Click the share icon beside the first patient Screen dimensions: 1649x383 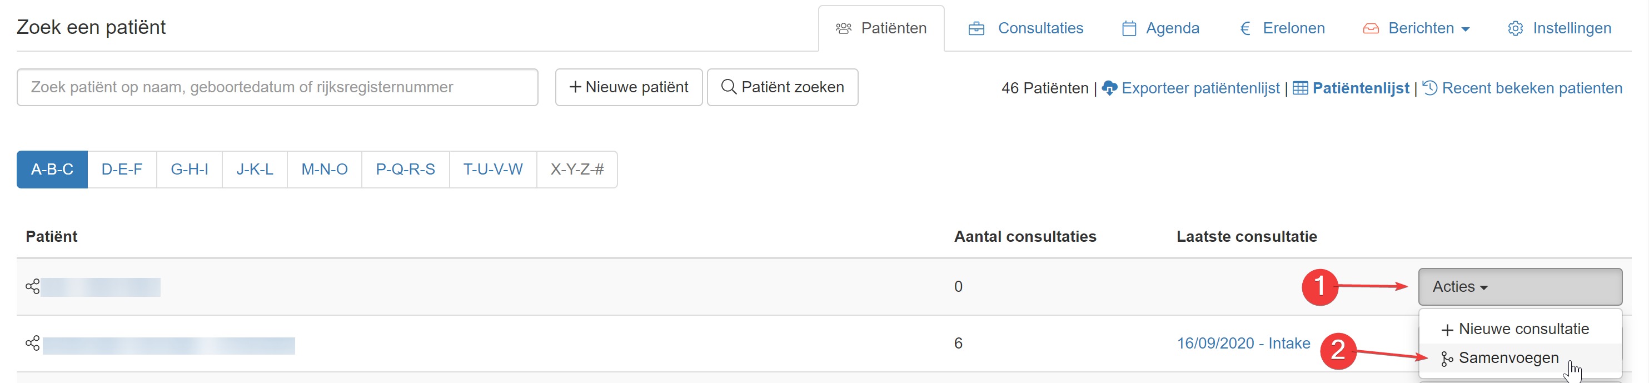coord(33,286)
